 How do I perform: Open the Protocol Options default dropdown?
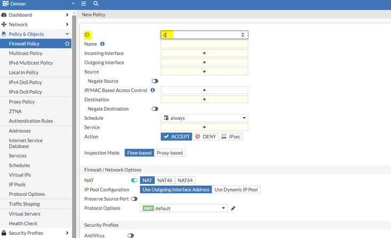point(183,208)
